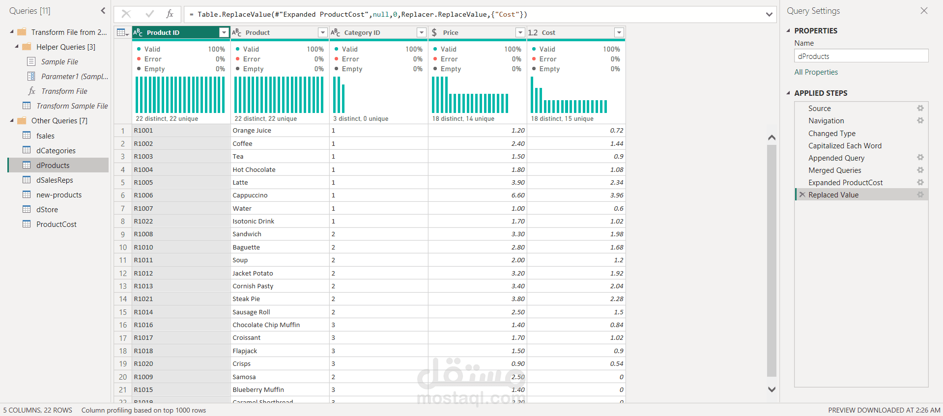
Task: Click the gear icon for Source step
Action: 920,108
